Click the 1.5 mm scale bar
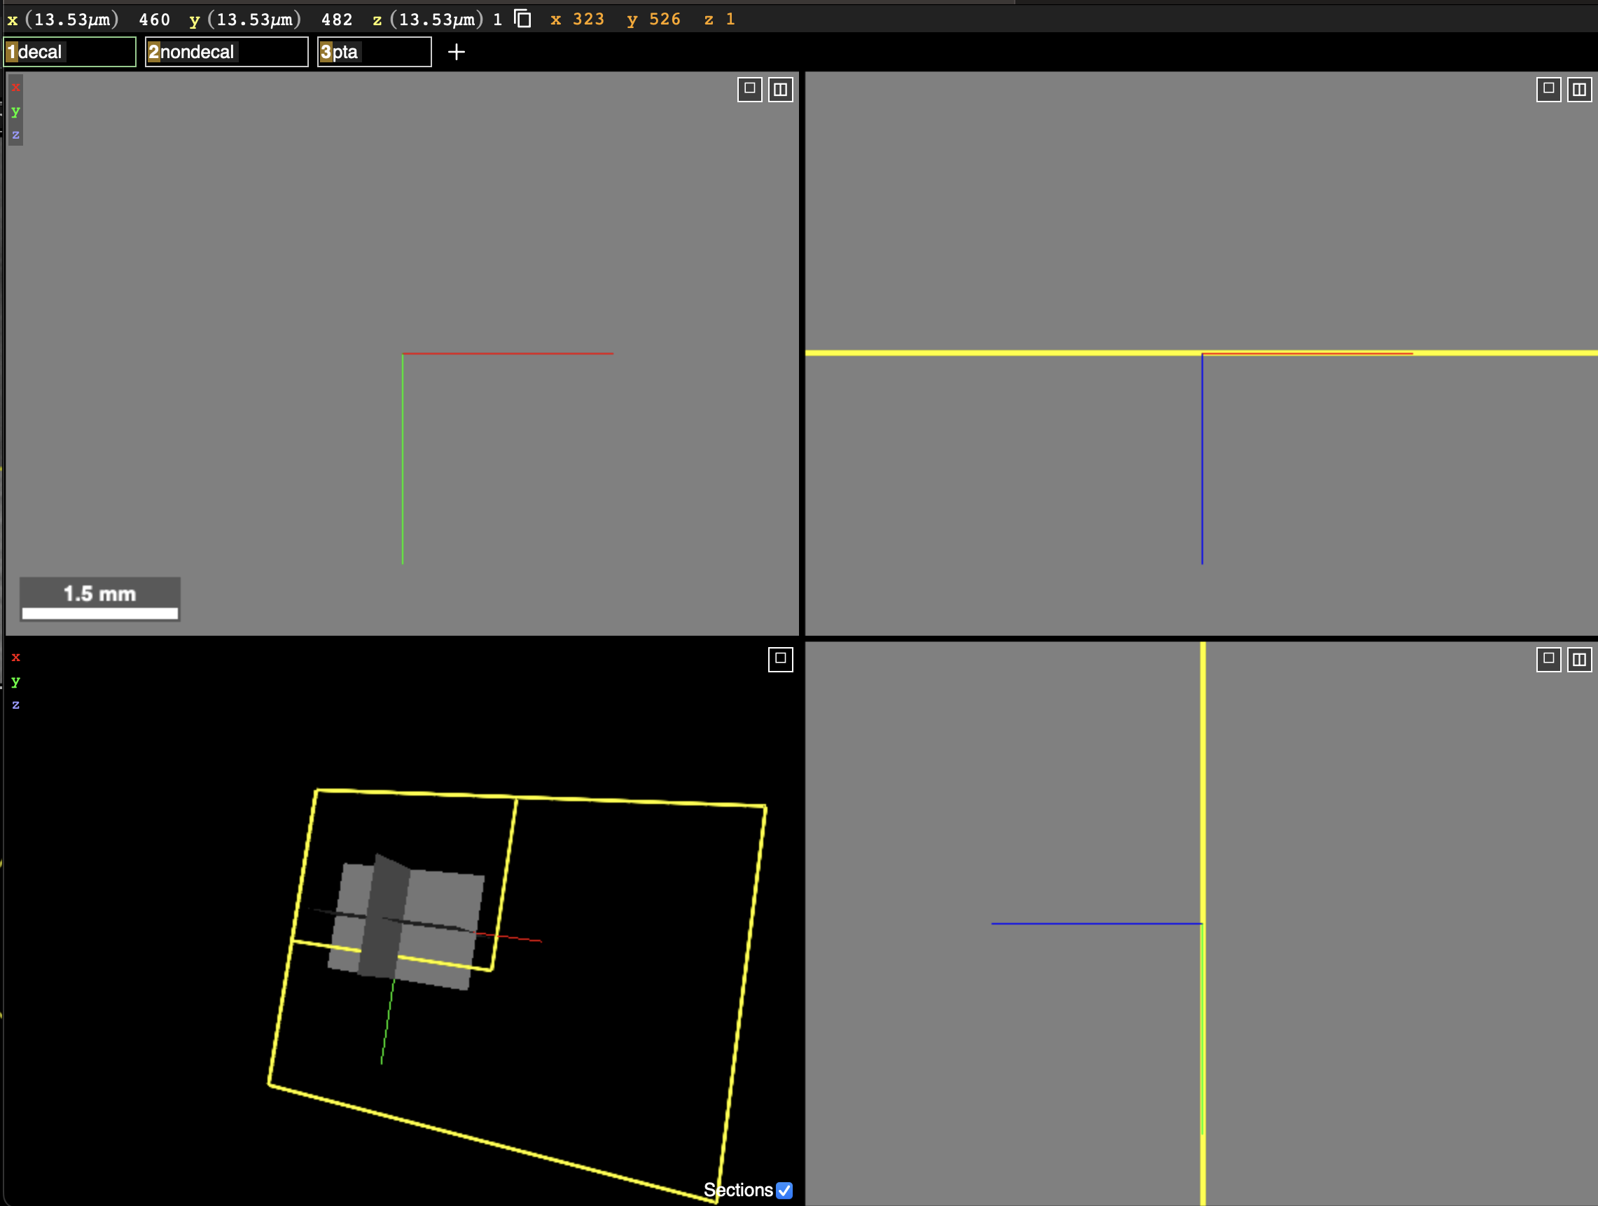The width and height of the screenshot is (1598, 1206). (x=99, y=599)
